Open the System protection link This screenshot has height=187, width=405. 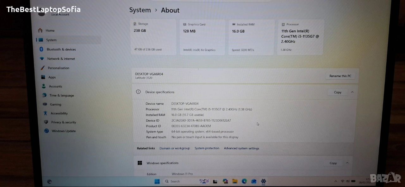click(207, 148)
